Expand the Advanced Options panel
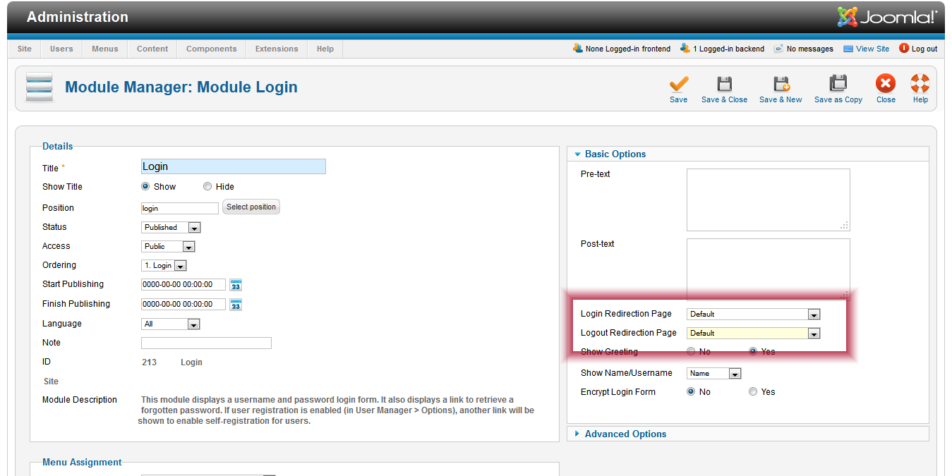The image size is (952, 476). (625, 434)
